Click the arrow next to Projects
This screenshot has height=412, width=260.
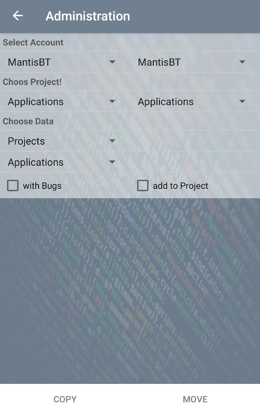[112, 141]
